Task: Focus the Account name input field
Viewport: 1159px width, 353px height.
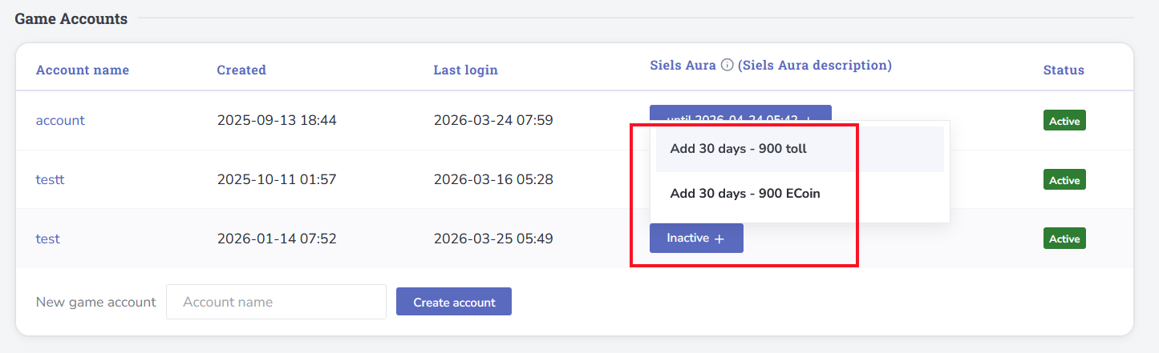Action: point(276,303)
